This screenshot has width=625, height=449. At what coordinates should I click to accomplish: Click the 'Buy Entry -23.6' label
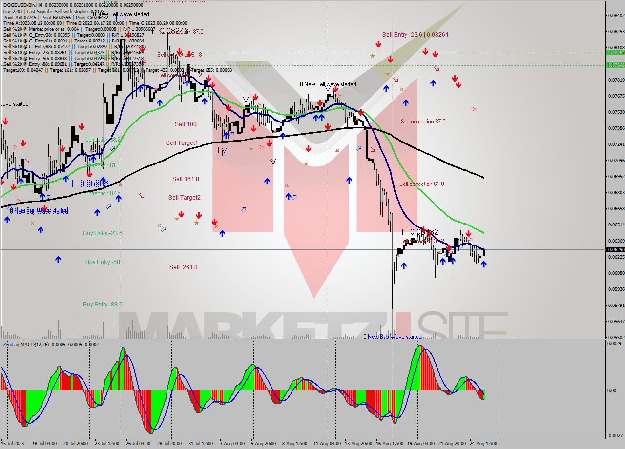click(x=103, y=233)
